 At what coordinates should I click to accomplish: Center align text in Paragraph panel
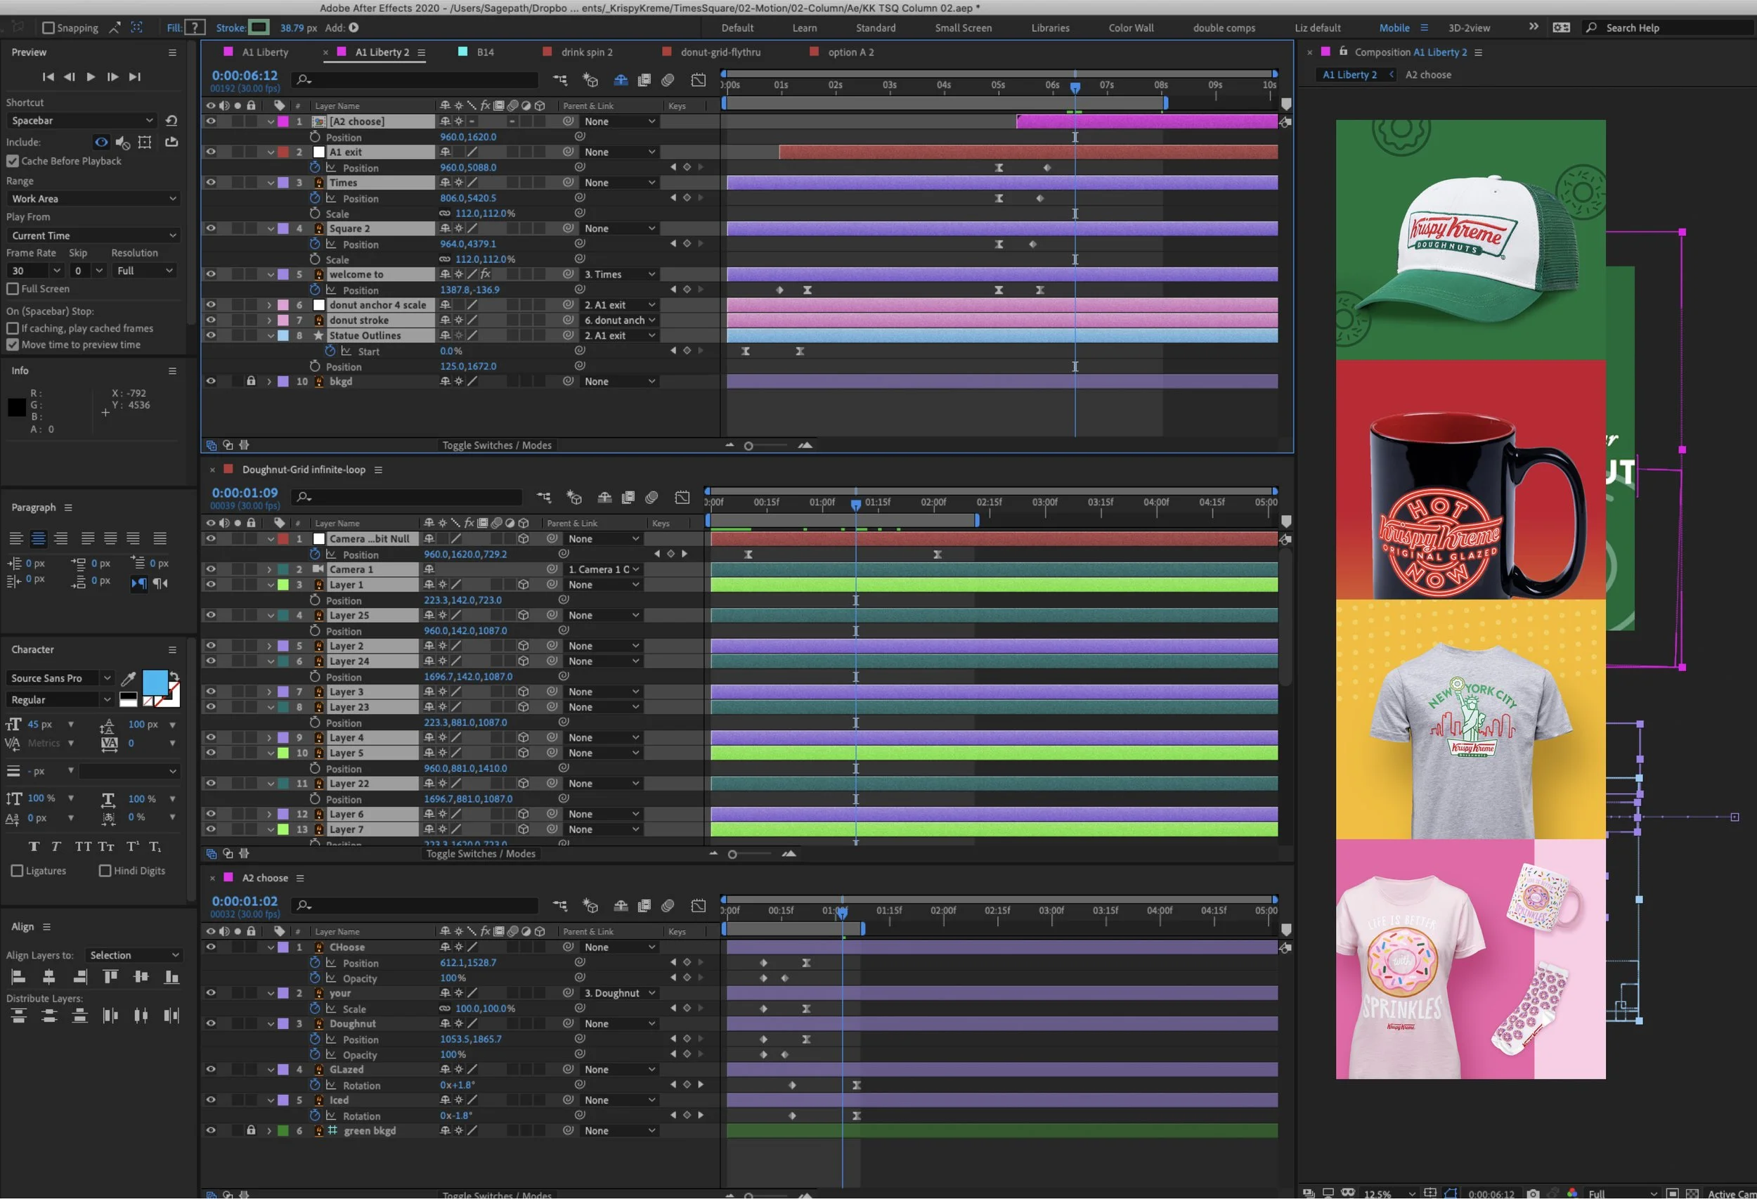tap(39, 538)
